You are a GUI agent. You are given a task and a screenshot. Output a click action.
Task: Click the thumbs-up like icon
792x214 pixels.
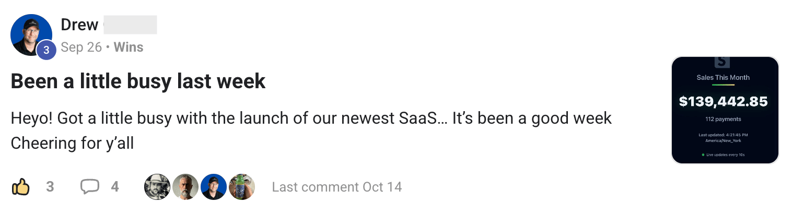click(x=20, y=187)
